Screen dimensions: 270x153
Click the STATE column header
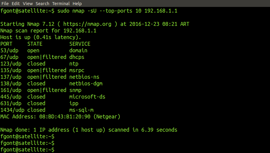click(x=35, y=44)
